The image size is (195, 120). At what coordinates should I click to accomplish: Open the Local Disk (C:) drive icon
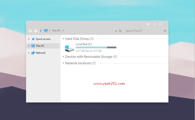point(69,48)
